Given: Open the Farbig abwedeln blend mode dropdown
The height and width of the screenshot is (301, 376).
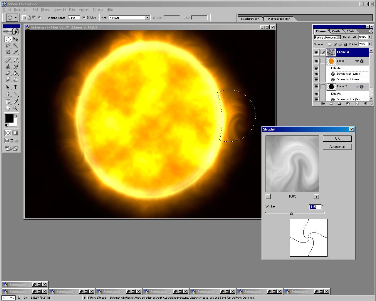Looking at the screenshot, I should [x=338, y=37].
